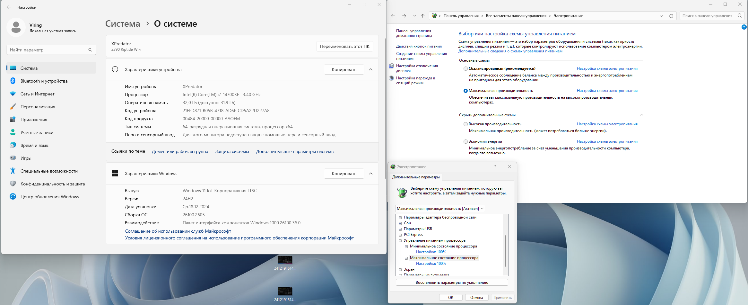Expand Параметры адаптера беспроводной сети

tap(400, 218)
